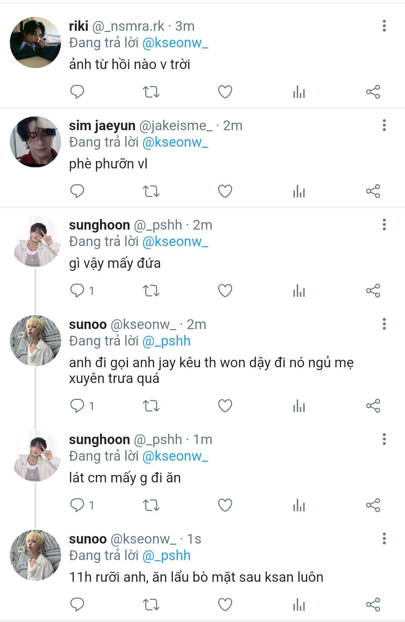Reply to riki's tweet
405x622 pixels.
click(77, 92)
